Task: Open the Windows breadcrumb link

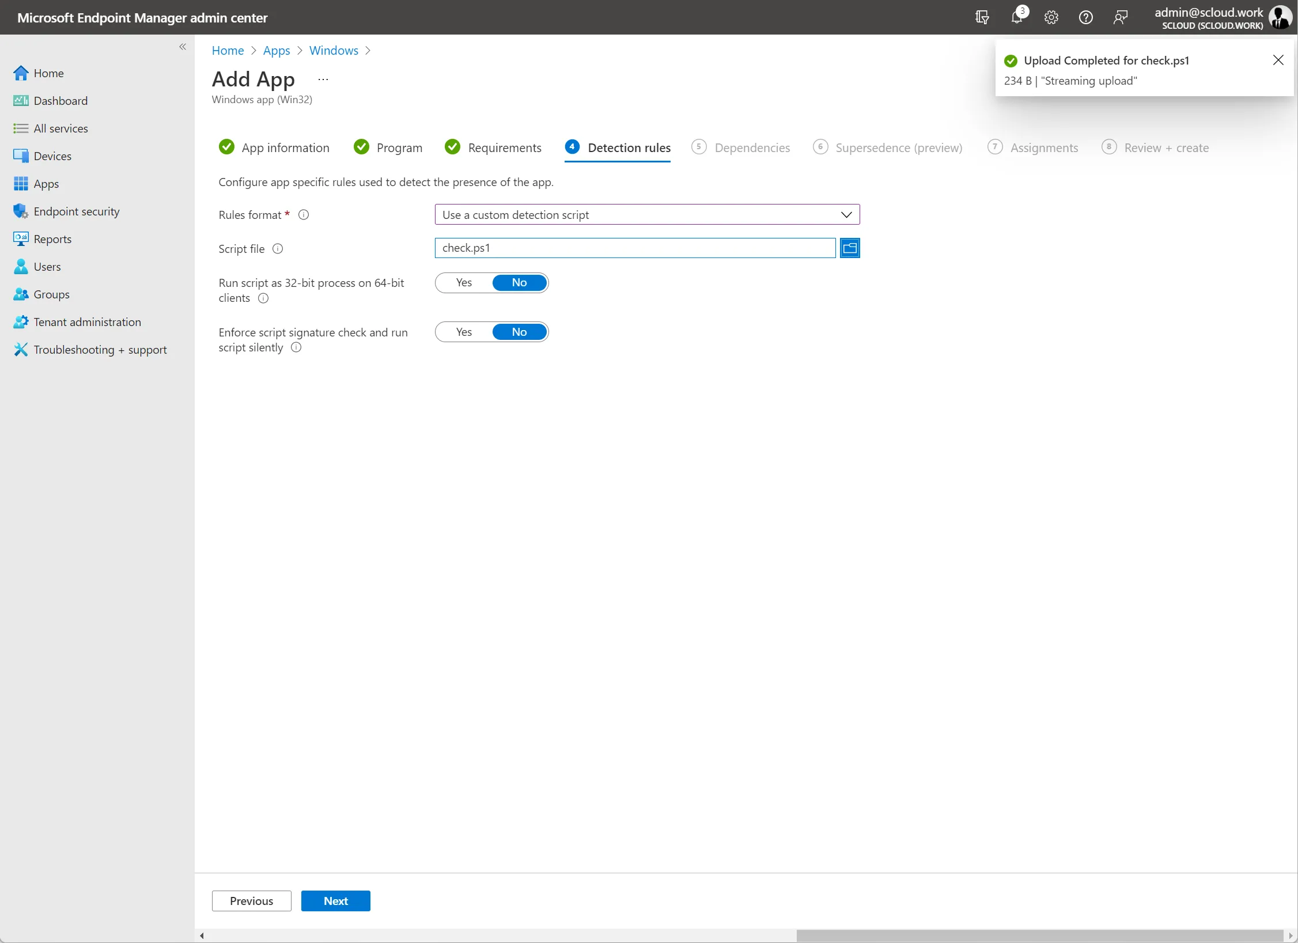Action: tap(334, 51)
